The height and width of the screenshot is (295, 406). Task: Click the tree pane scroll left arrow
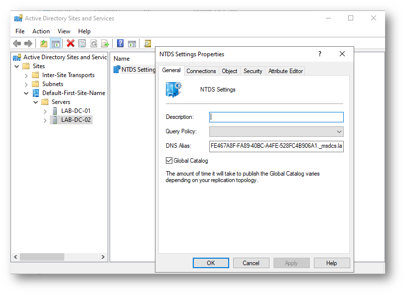coord(15,257)
